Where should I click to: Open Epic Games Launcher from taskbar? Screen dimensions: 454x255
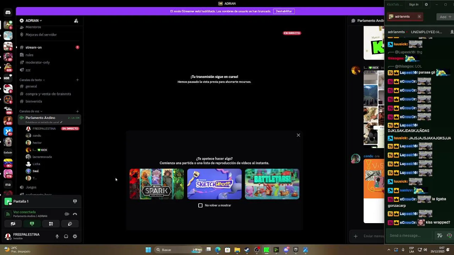coord(296,250)
